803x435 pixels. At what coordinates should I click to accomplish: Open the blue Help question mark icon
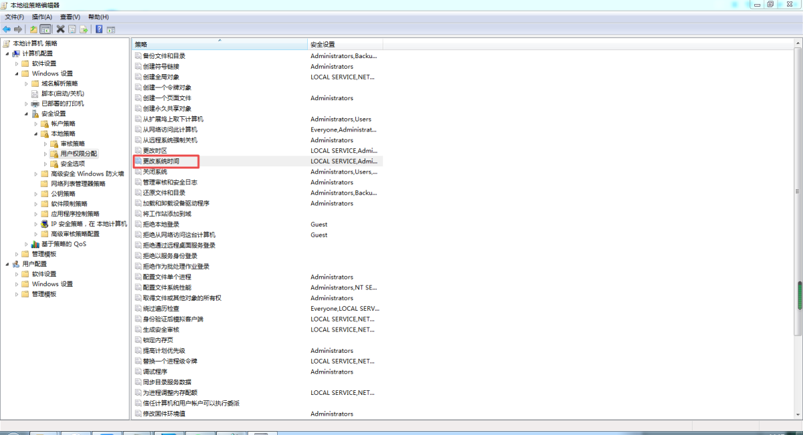[99, 29]
